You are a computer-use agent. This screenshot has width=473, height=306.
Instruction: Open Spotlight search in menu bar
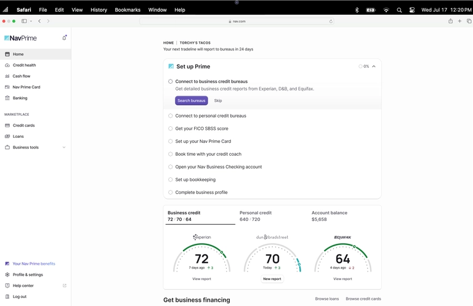point(399,10)
